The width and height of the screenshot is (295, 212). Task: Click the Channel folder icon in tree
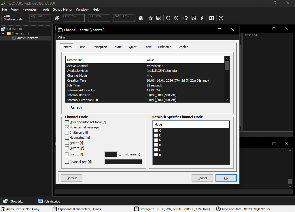[9, 33]
